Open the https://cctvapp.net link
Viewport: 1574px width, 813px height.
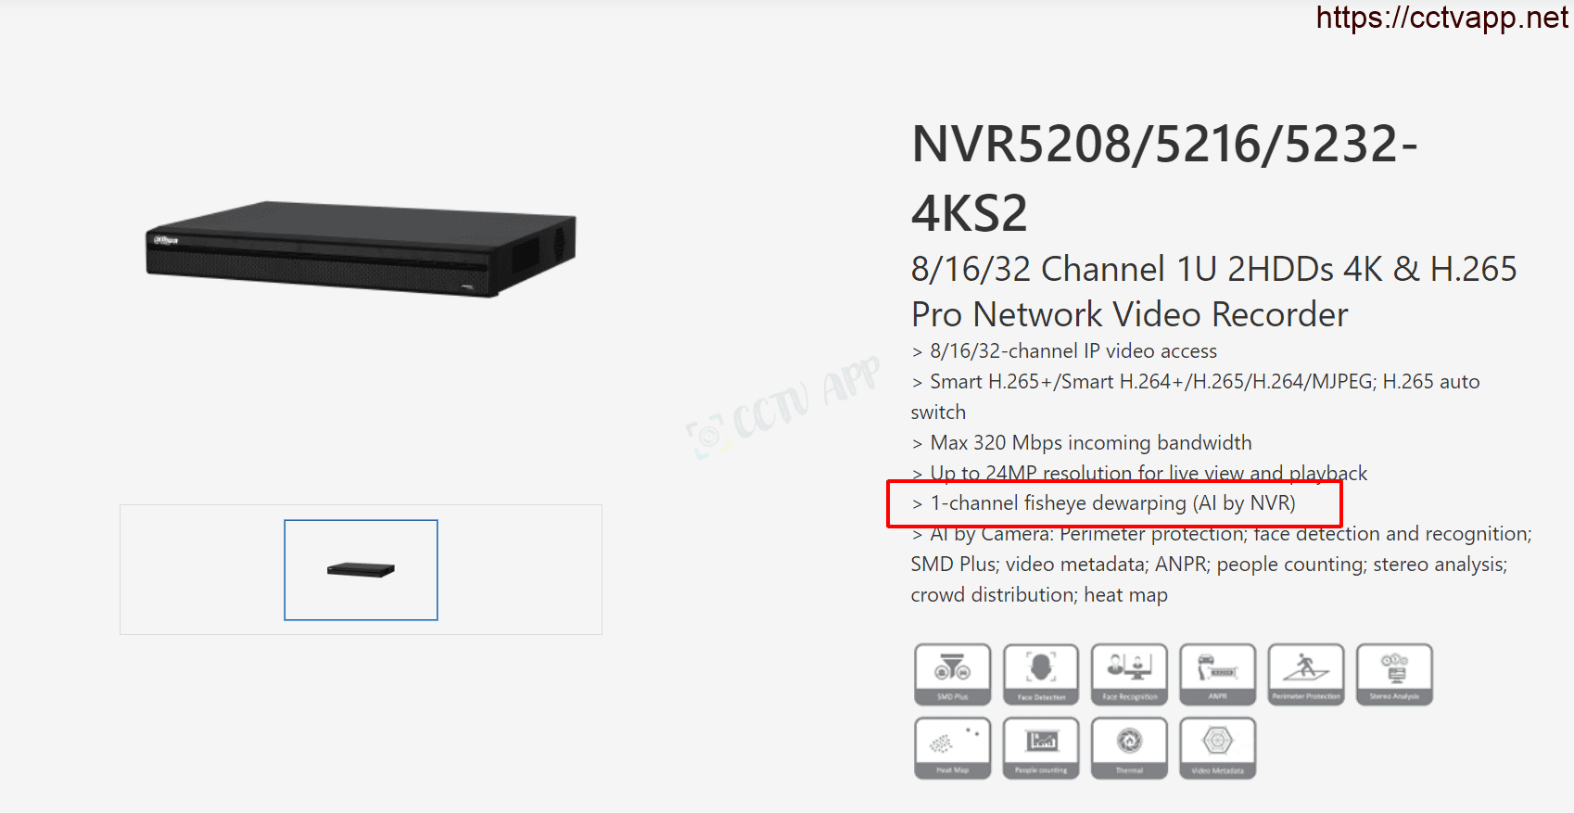click(1441, 18)
